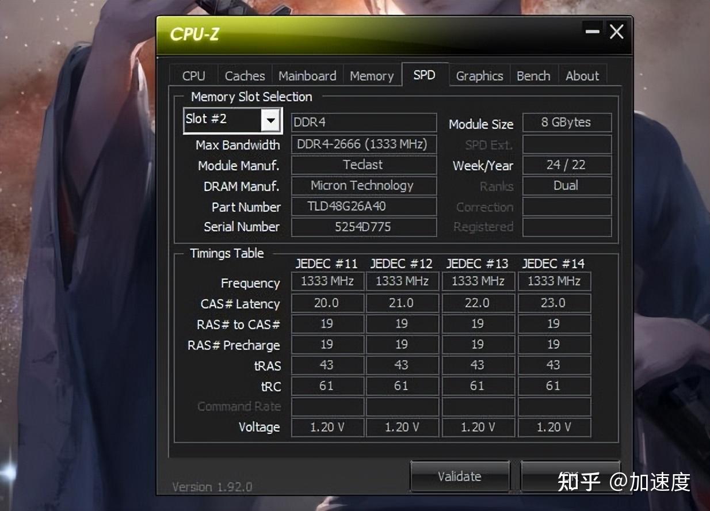Click JEDEC #14 frequency 1333 MHz cell

[x=554, y=281]
